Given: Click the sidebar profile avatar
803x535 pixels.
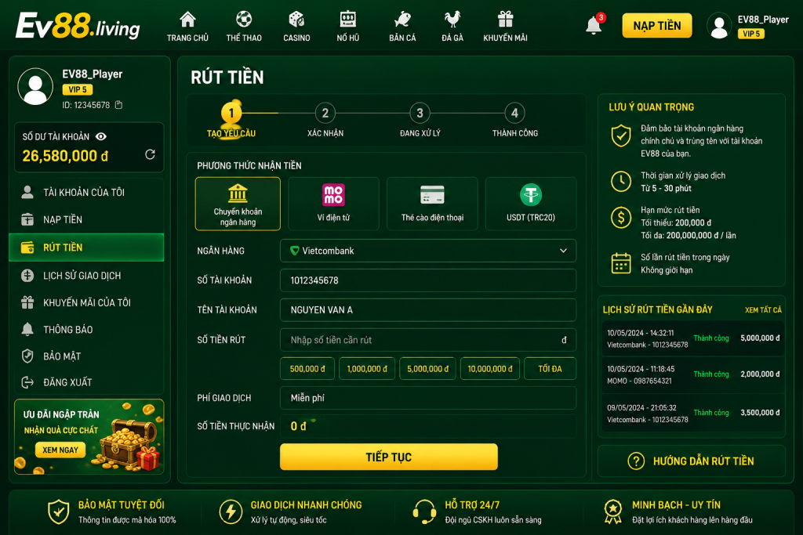Looking at the screenshot, I should [x=35, y=86].
